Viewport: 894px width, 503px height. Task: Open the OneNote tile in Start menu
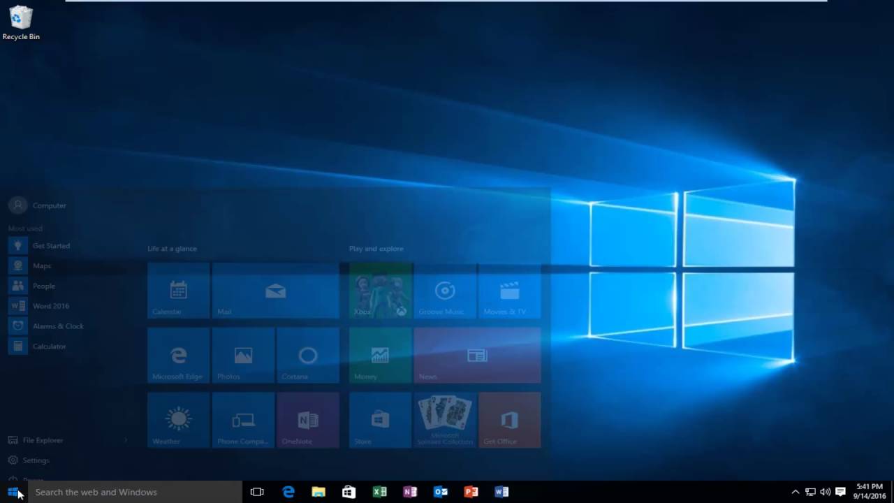[308, 420]
